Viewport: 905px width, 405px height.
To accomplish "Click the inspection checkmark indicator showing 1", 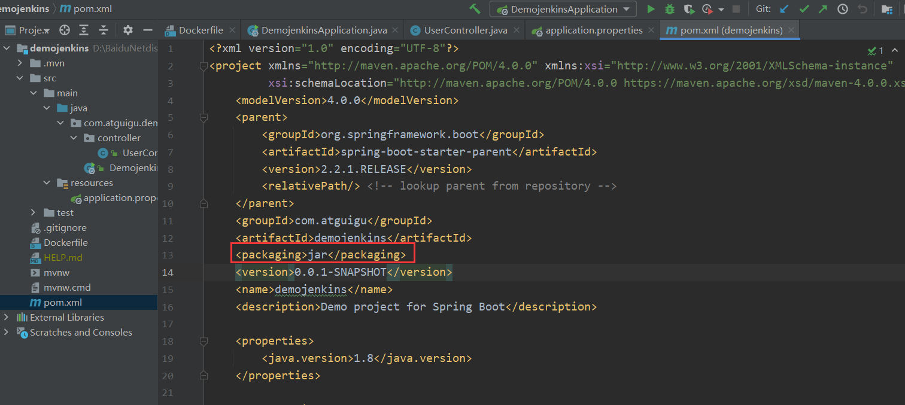I will [876, 51].
